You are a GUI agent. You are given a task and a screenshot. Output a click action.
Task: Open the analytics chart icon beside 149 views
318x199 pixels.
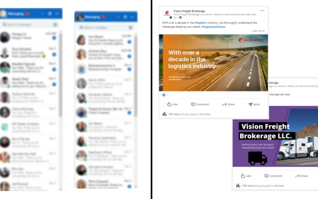point(238,185)
